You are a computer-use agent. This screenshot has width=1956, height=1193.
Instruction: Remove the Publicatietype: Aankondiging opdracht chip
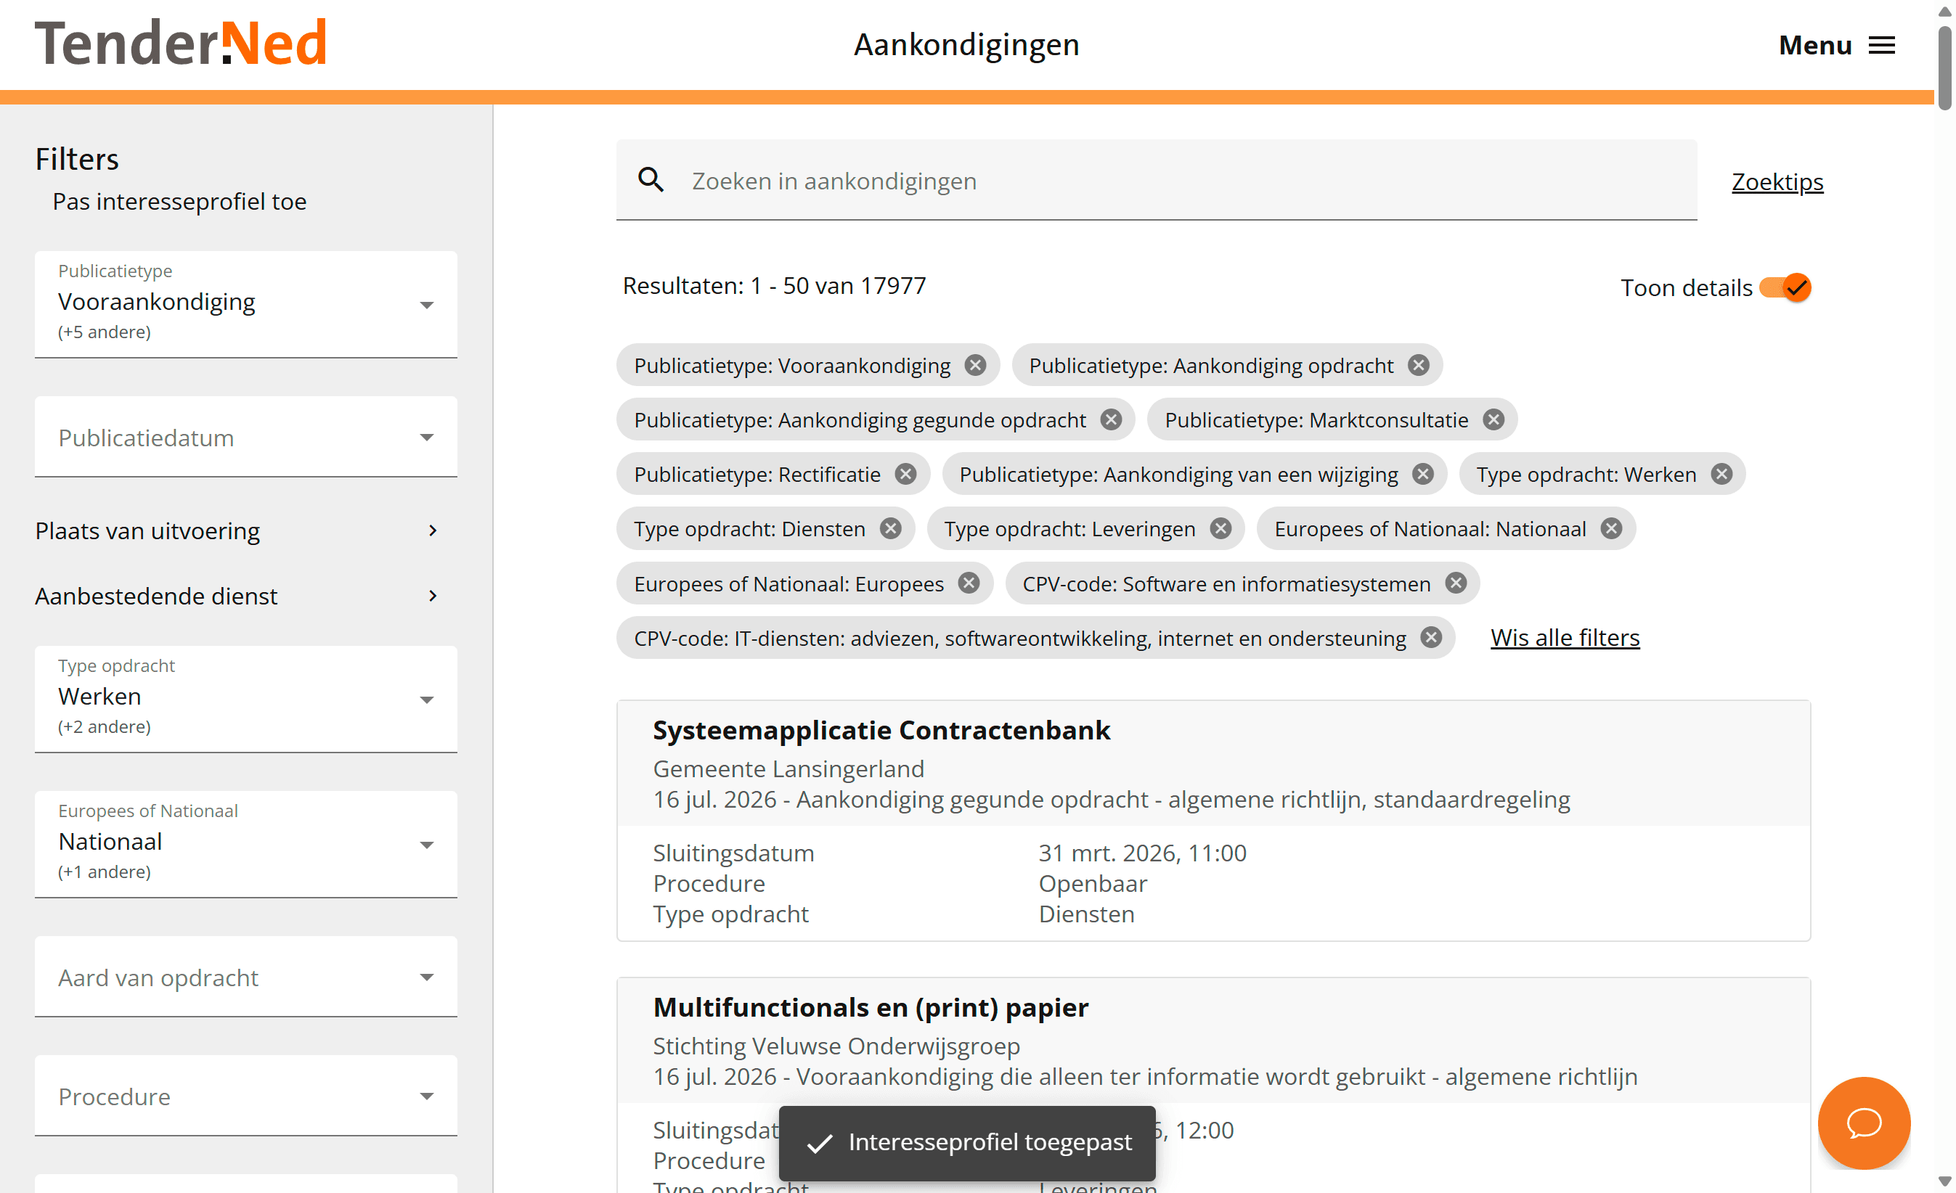[x=1419, y=365]
